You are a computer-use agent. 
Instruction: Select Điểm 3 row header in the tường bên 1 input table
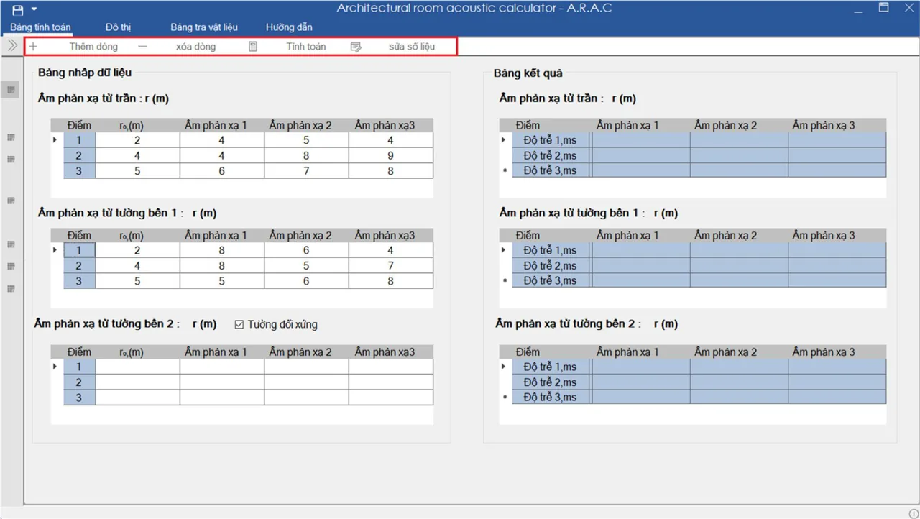point(79,281)
